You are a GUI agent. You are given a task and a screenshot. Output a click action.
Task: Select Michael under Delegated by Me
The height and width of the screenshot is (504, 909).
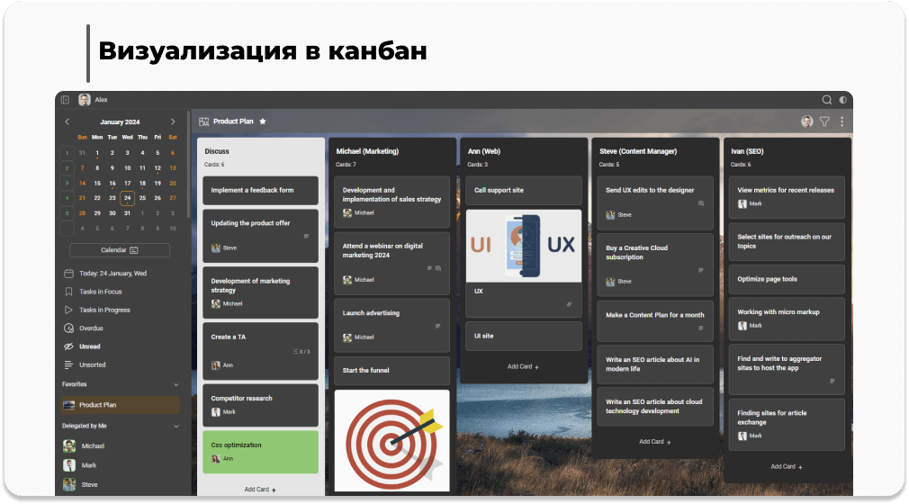click(93, 446)
